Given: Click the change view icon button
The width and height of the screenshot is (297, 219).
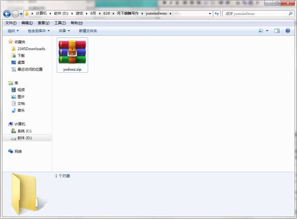Looking at the screenshot, I should (261, 31).
